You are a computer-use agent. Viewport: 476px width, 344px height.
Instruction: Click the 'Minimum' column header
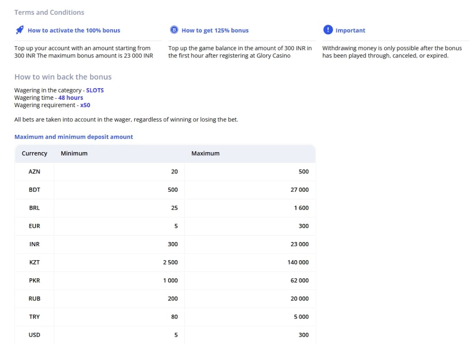click(x=74, y=153)
